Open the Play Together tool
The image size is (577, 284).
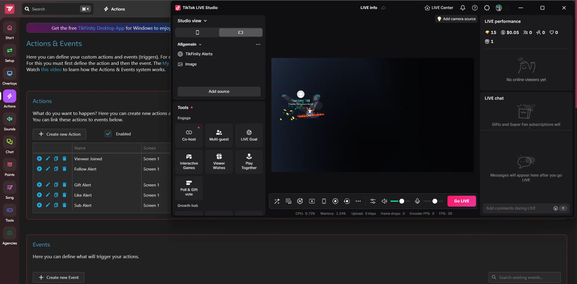pyautogui.click(x=249, y=162)
